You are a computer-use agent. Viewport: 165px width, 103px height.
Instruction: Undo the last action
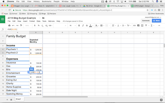[x=13, y=25]
